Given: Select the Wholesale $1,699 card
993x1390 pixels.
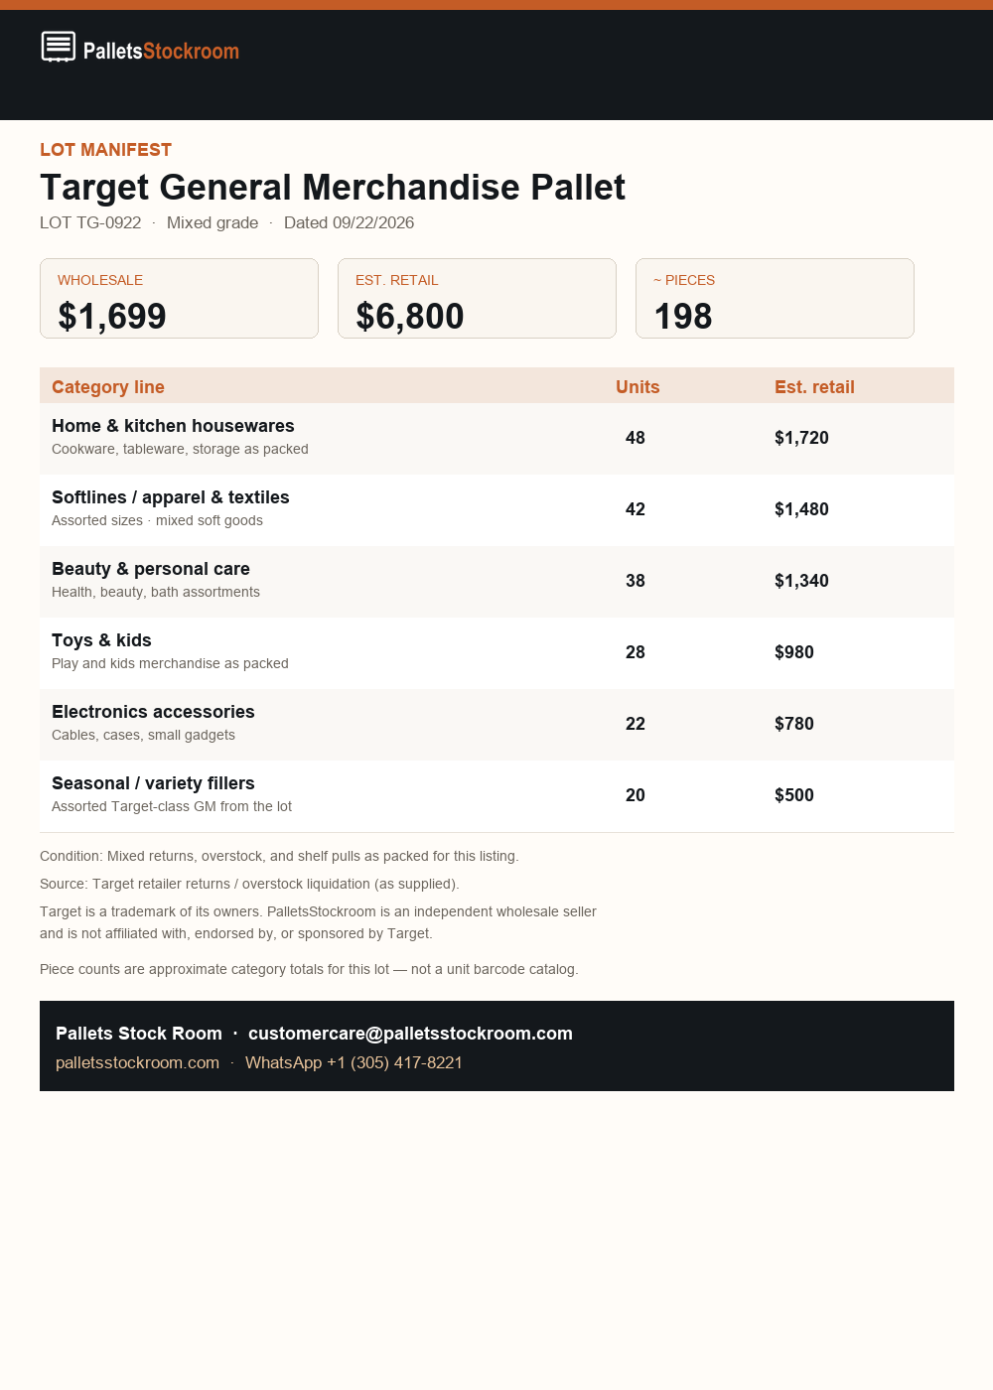Looking at the screenshot, I should click(179, 298).
